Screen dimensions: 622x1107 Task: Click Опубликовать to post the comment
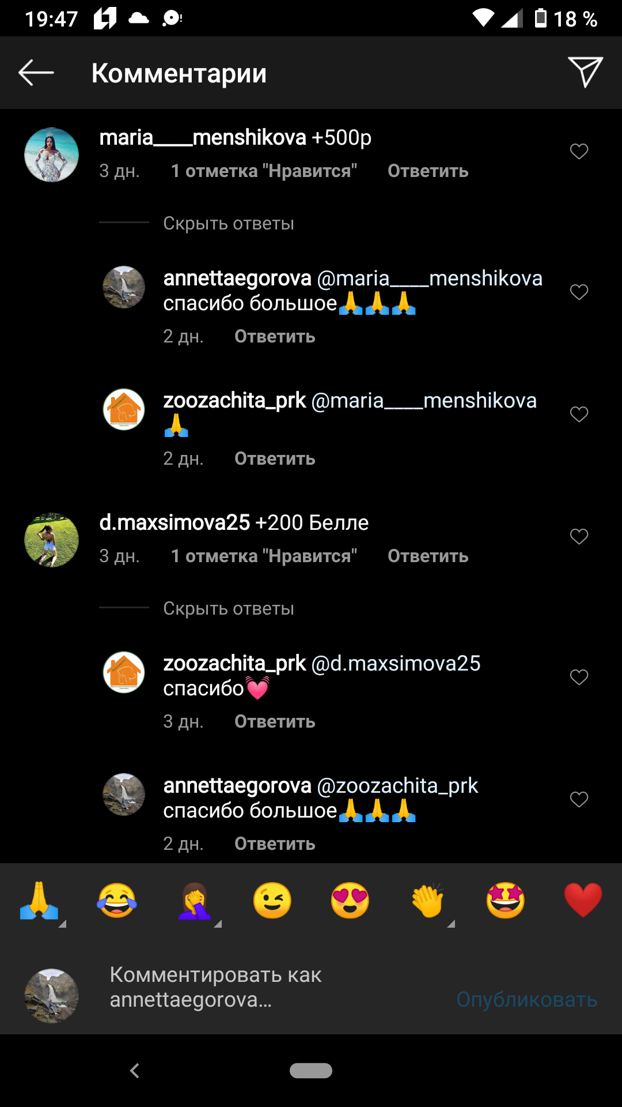[x=526, y=999]
